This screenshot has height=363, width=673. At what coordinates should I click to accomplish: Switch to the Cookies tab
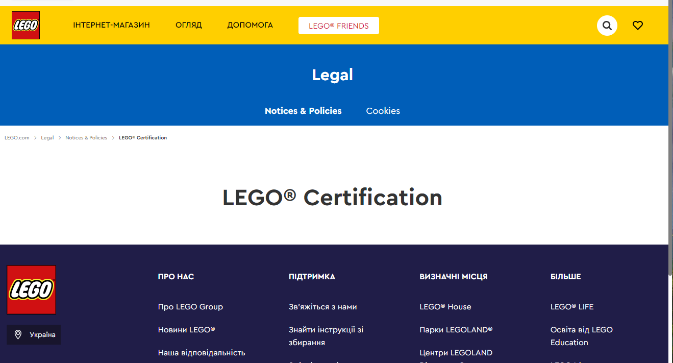(x=383, y=111)
